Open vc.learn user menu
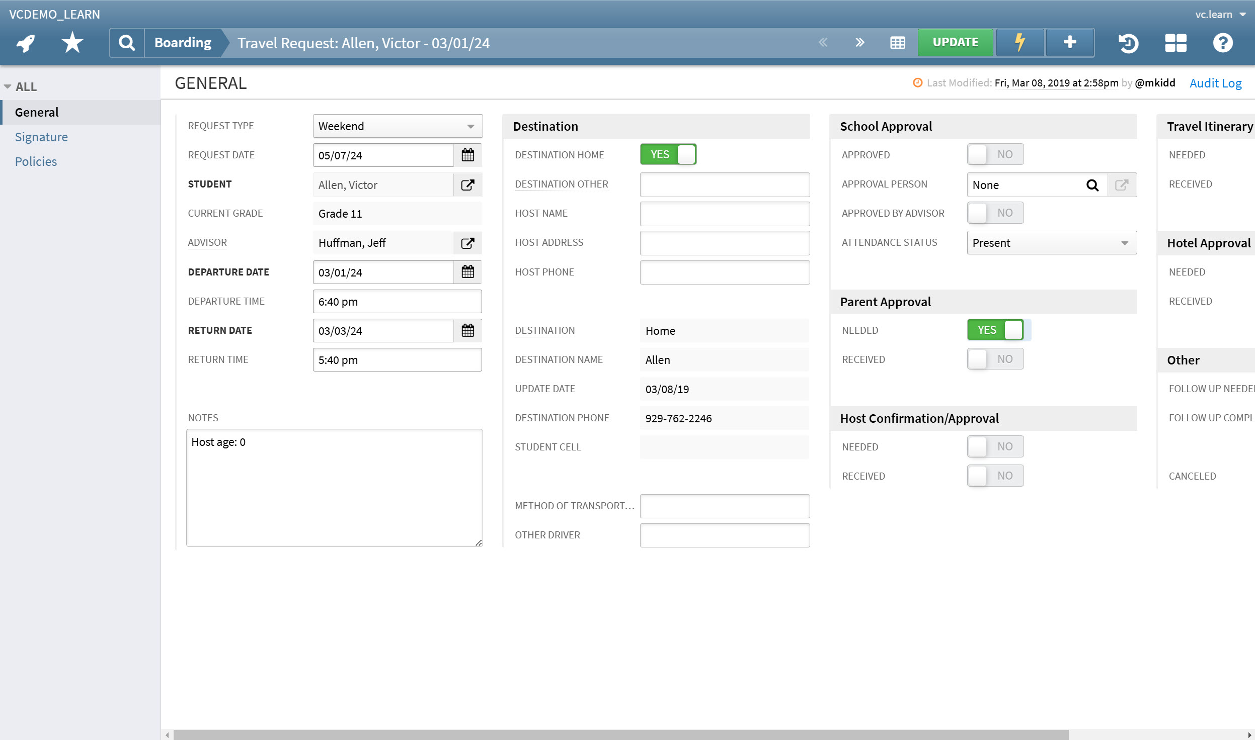1255x740 pixels. coord(1220,14)
